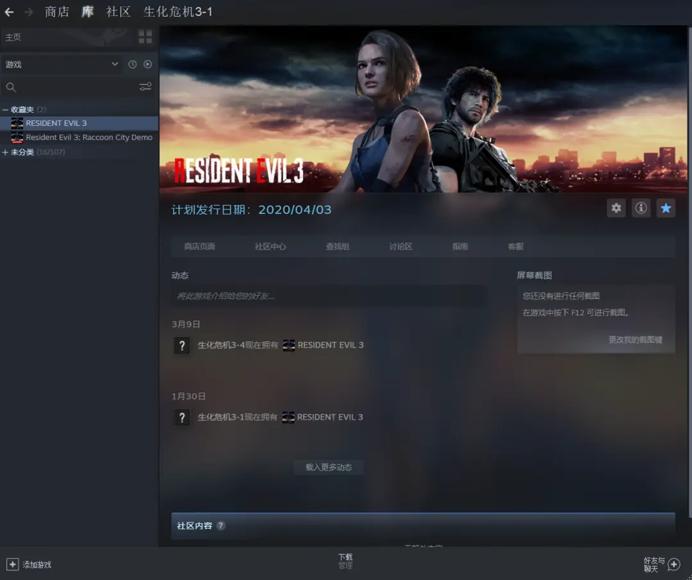Collapse the 收藏夹 category

(5, 109)
